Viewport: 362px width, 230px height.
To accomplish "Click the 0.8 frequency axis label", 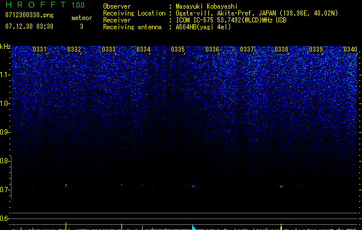I will tap(4, 161).
